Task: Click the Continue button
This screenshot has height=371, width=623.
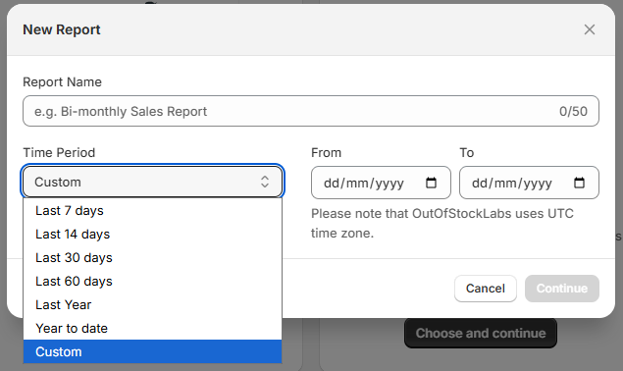Action: pyautogui.click(x=562, y=289)
